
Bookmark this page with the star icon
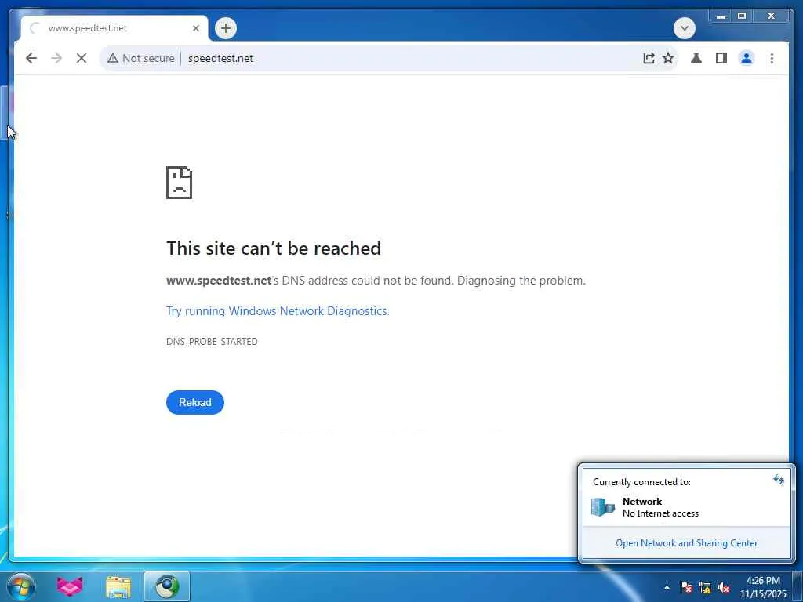(x=668, y=58)
